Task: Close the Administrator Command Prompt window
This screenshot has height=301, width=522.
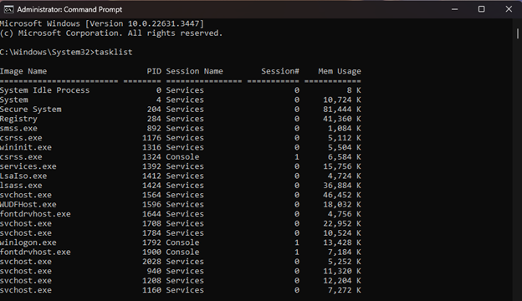Action: coord(509,9)
